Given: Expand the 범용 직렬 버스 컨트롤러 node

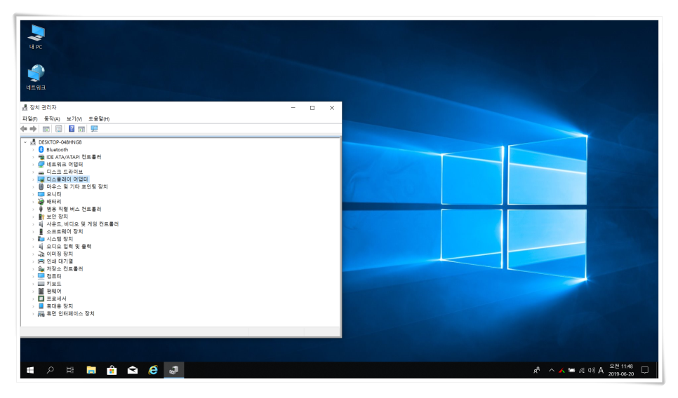Looking at the screenshot, I should [x=33, y=209].
